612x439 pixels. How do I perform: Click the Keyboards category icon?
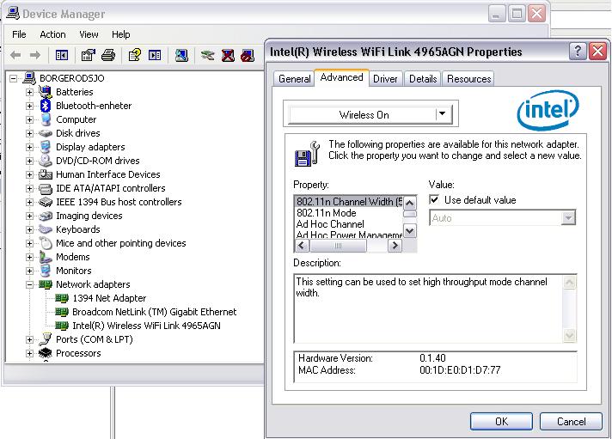(x=46, y=229)
